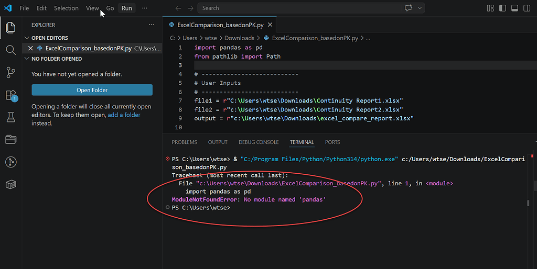This screenshot has height=269, width=537.
Task: Switch to the Output panel tab
Action: [218, 142]
